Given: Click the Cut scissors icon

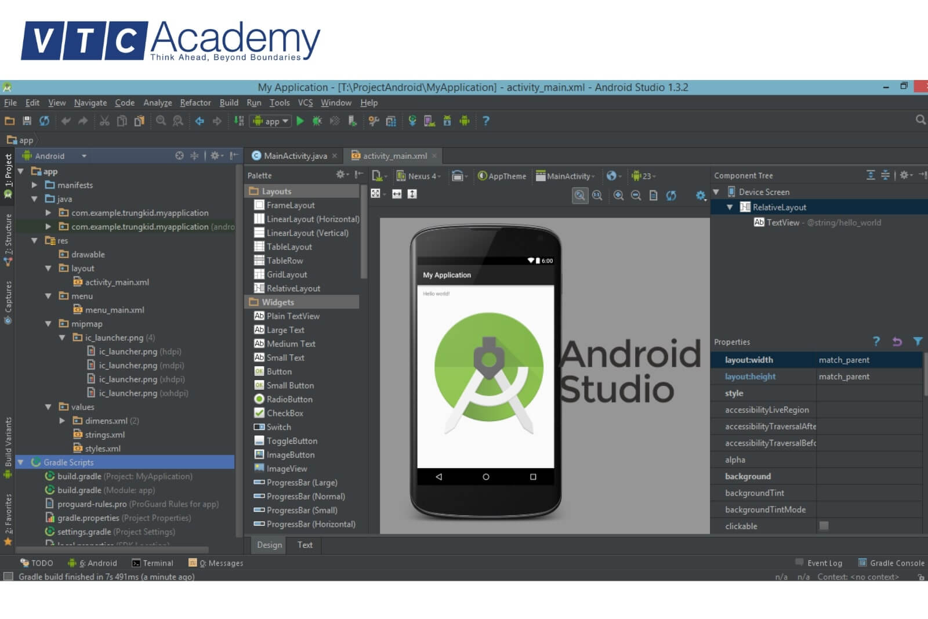Looking at the screenshot, I should 104,121.
